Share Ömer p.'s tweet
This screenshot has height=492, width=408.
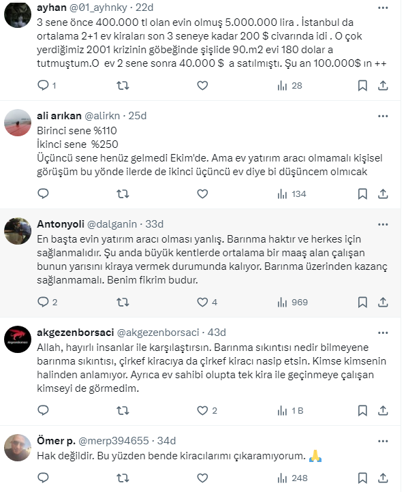pos(383,478)
